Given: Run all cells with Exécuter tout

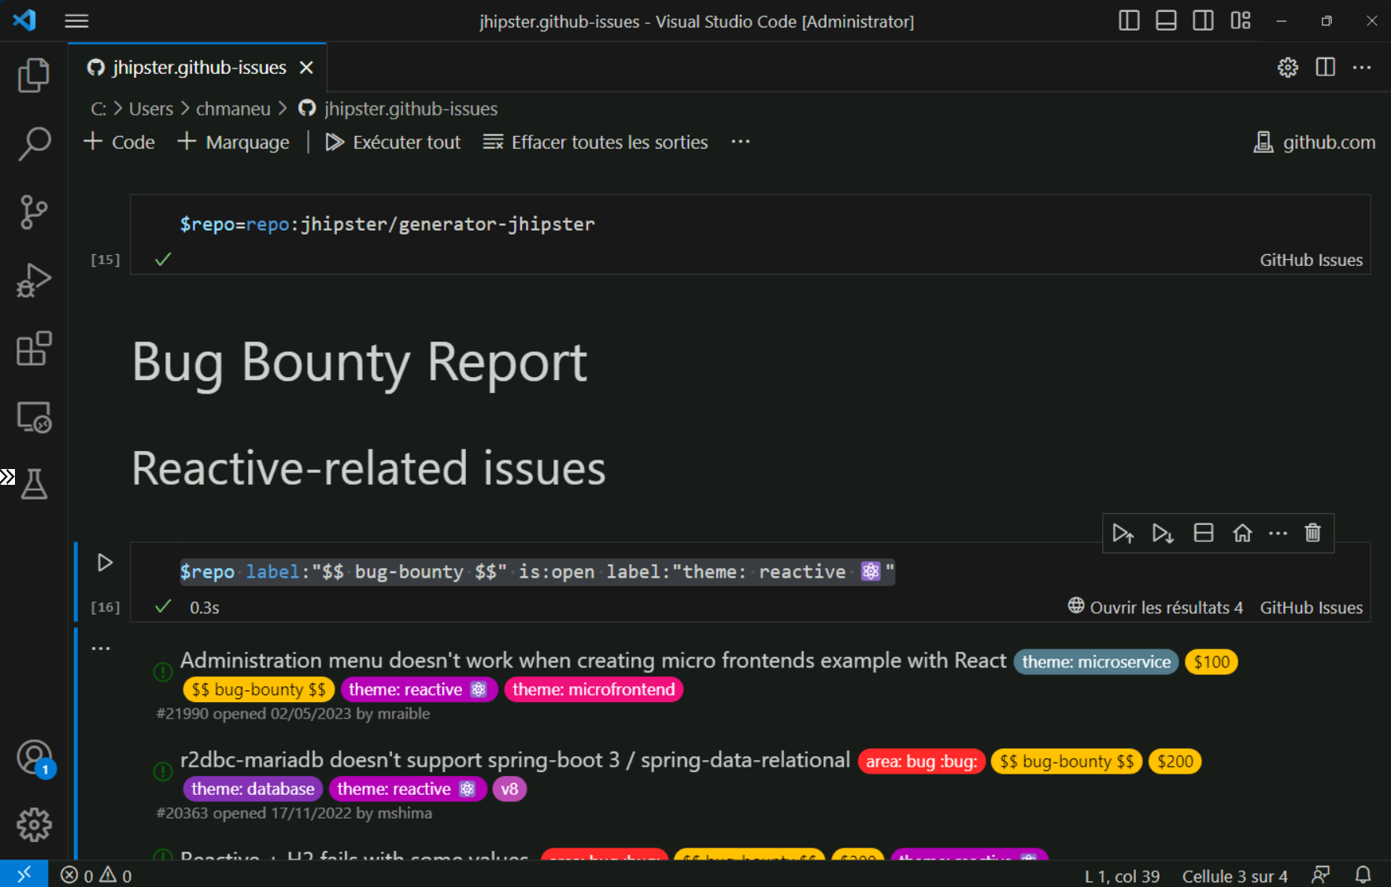Looking at the screenshot, I should click(394, 142).
